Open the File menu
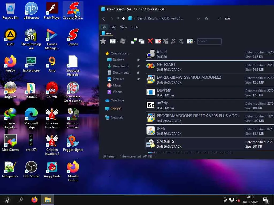274x205 pixels. coord(104,27)
